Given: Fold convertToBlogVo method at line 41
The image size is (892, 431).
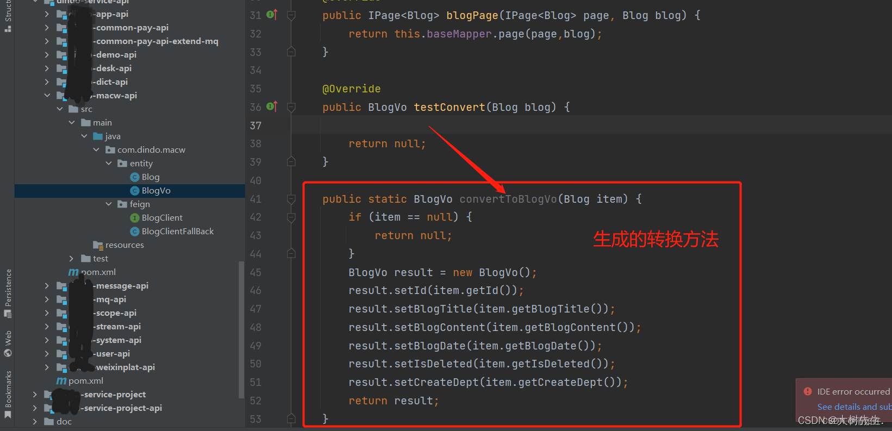Looking at the screenshot, I should (x=291, y=199).
